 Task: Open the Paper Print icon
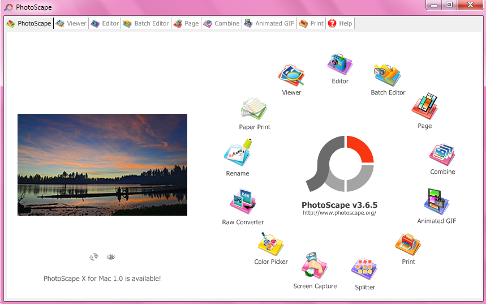click(254, 109)
